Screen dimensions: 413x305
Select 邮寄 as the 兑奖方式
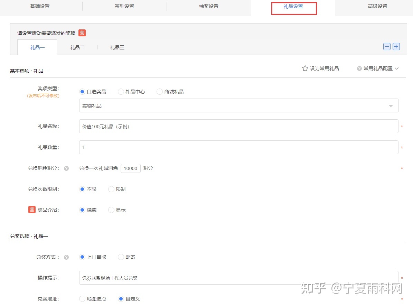click(x=121, y=257)
